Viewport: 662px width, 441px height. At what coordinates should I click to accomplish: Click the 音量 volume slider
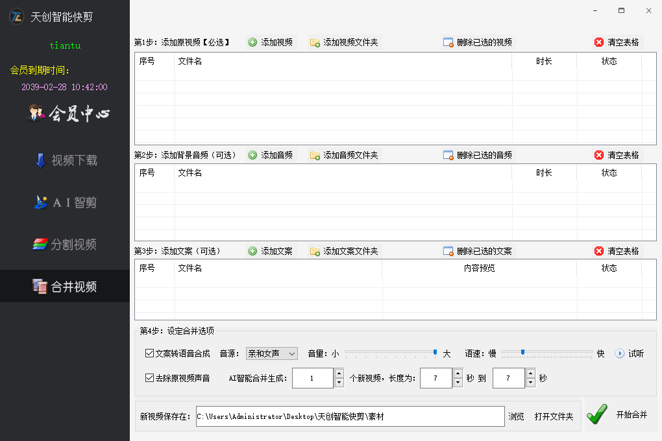(x=391, y=353)
